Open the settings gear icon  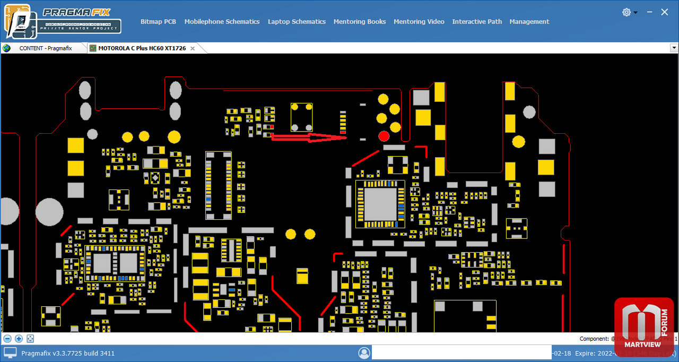click(626, 12)
